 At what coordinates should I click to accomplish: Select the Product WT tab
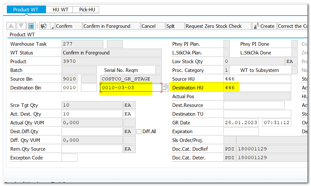26,10
